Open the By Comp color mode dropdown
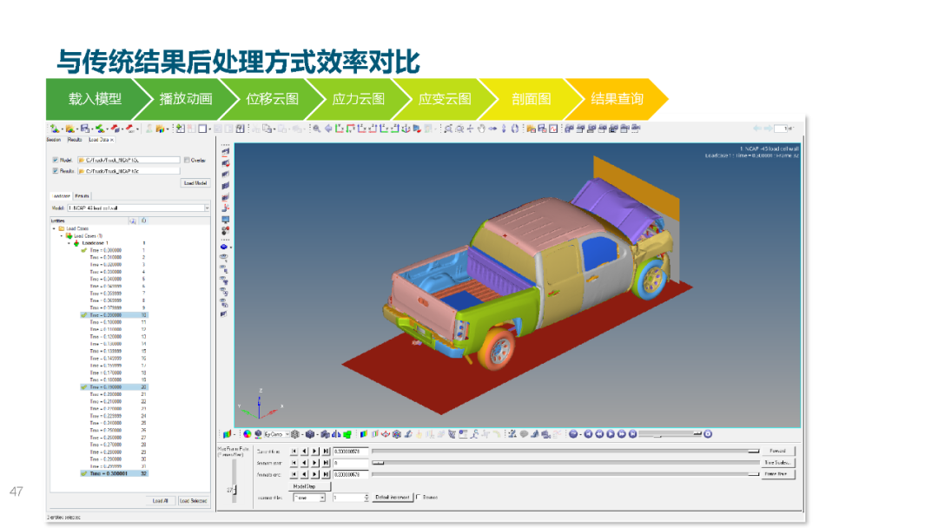The width and height of the screenshot is (938, 528). [287, 434]
